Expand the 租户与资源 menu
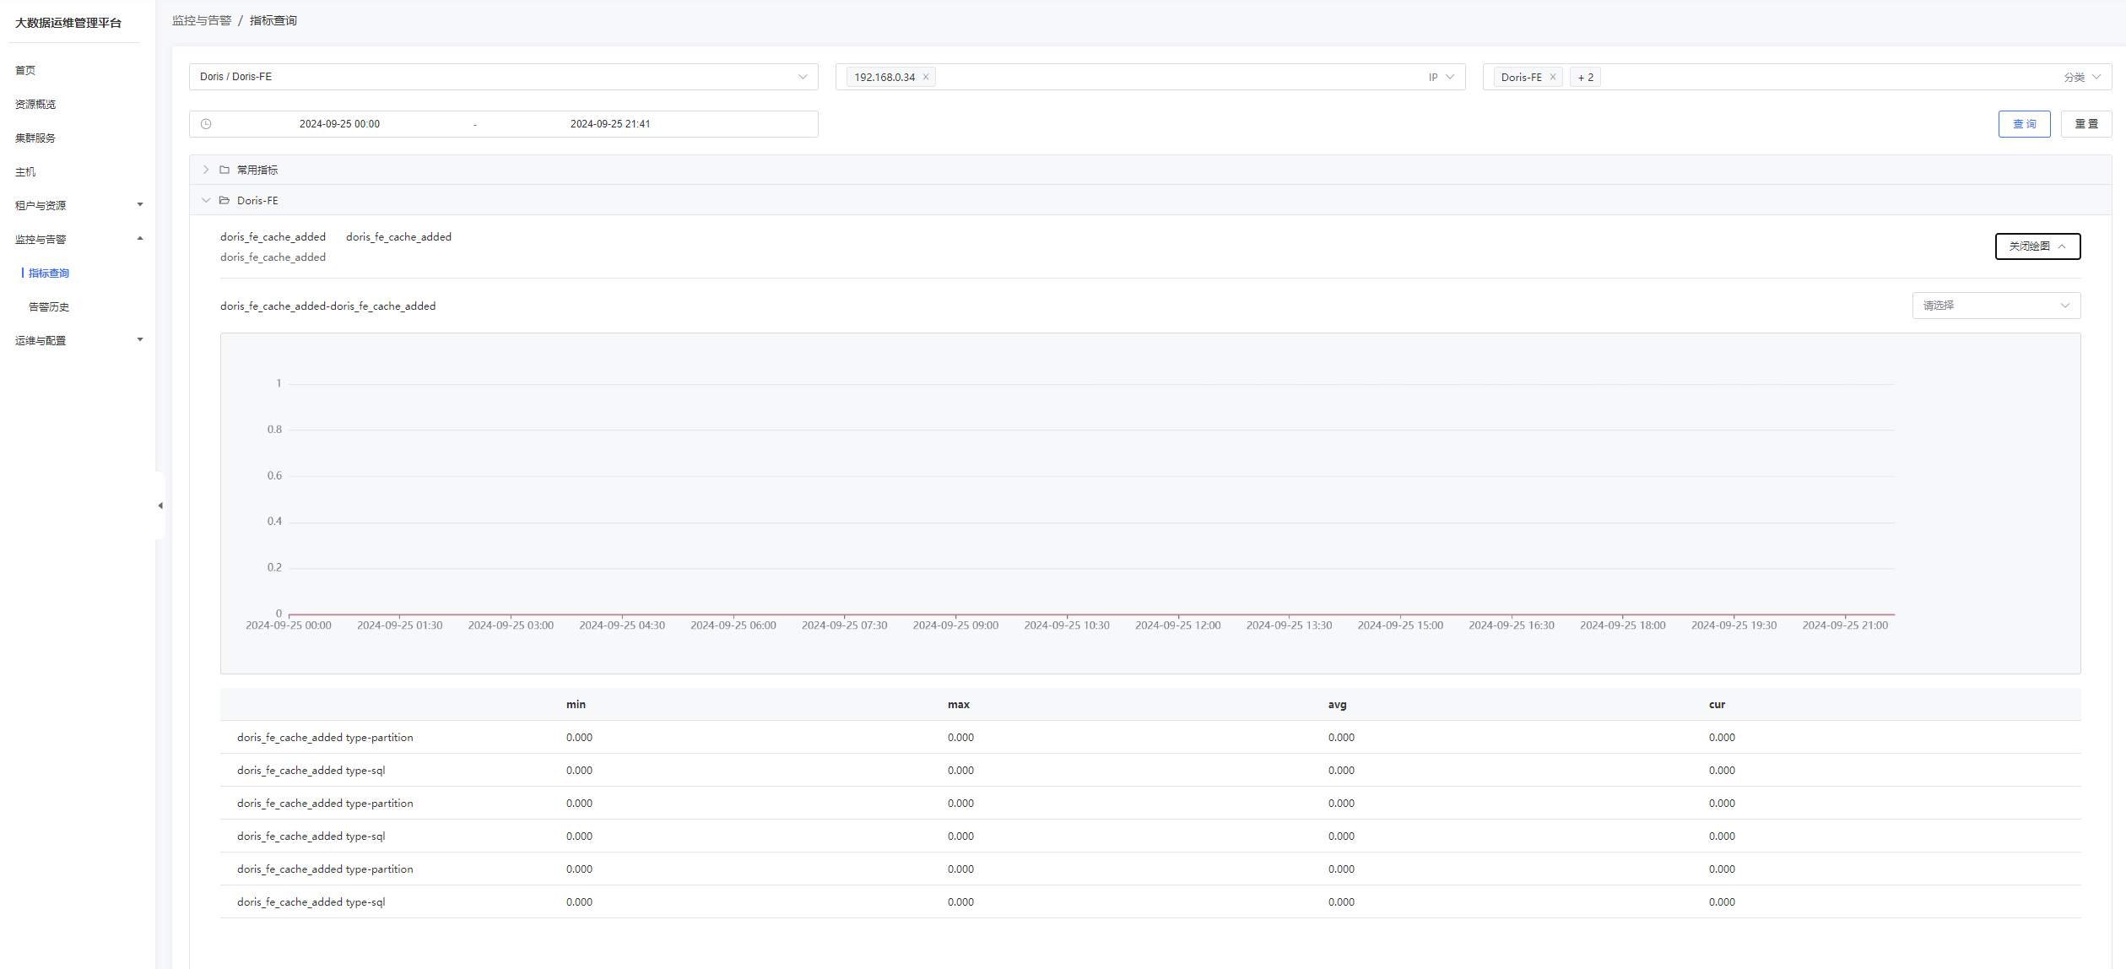The image size is (2126, 969). (x=78, y=205)
